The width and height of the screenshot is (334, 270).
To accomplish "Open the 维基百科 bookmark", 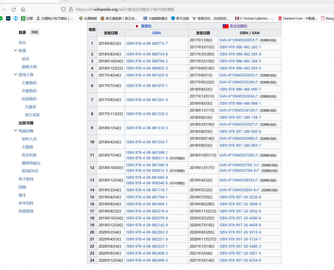I will click(x=211, y=18).
